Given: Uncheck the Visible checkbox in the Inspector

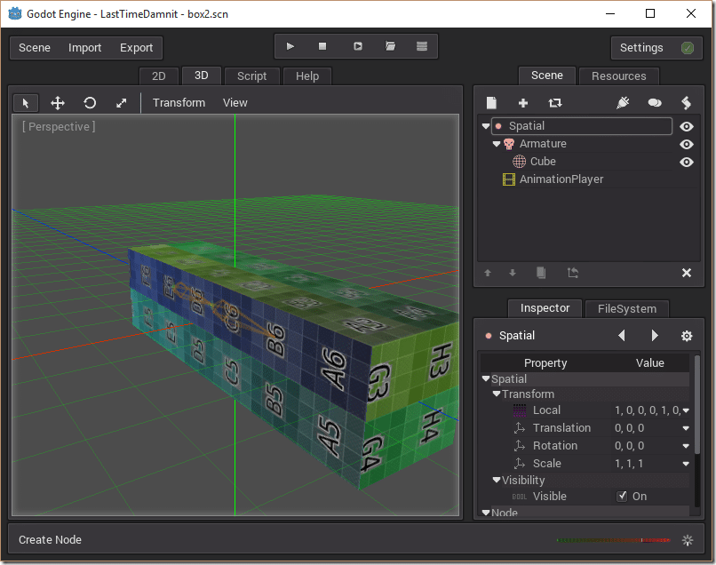Looking at the screenshot, I should [x=622, y=496].
